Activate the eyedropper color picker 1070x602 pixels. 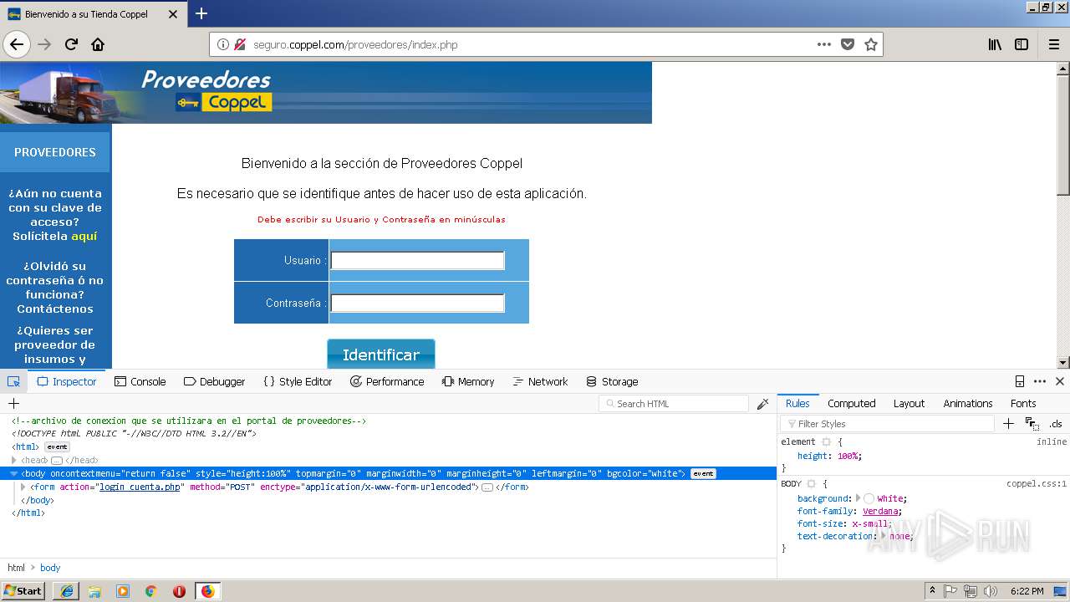click(x=762, y=404)
